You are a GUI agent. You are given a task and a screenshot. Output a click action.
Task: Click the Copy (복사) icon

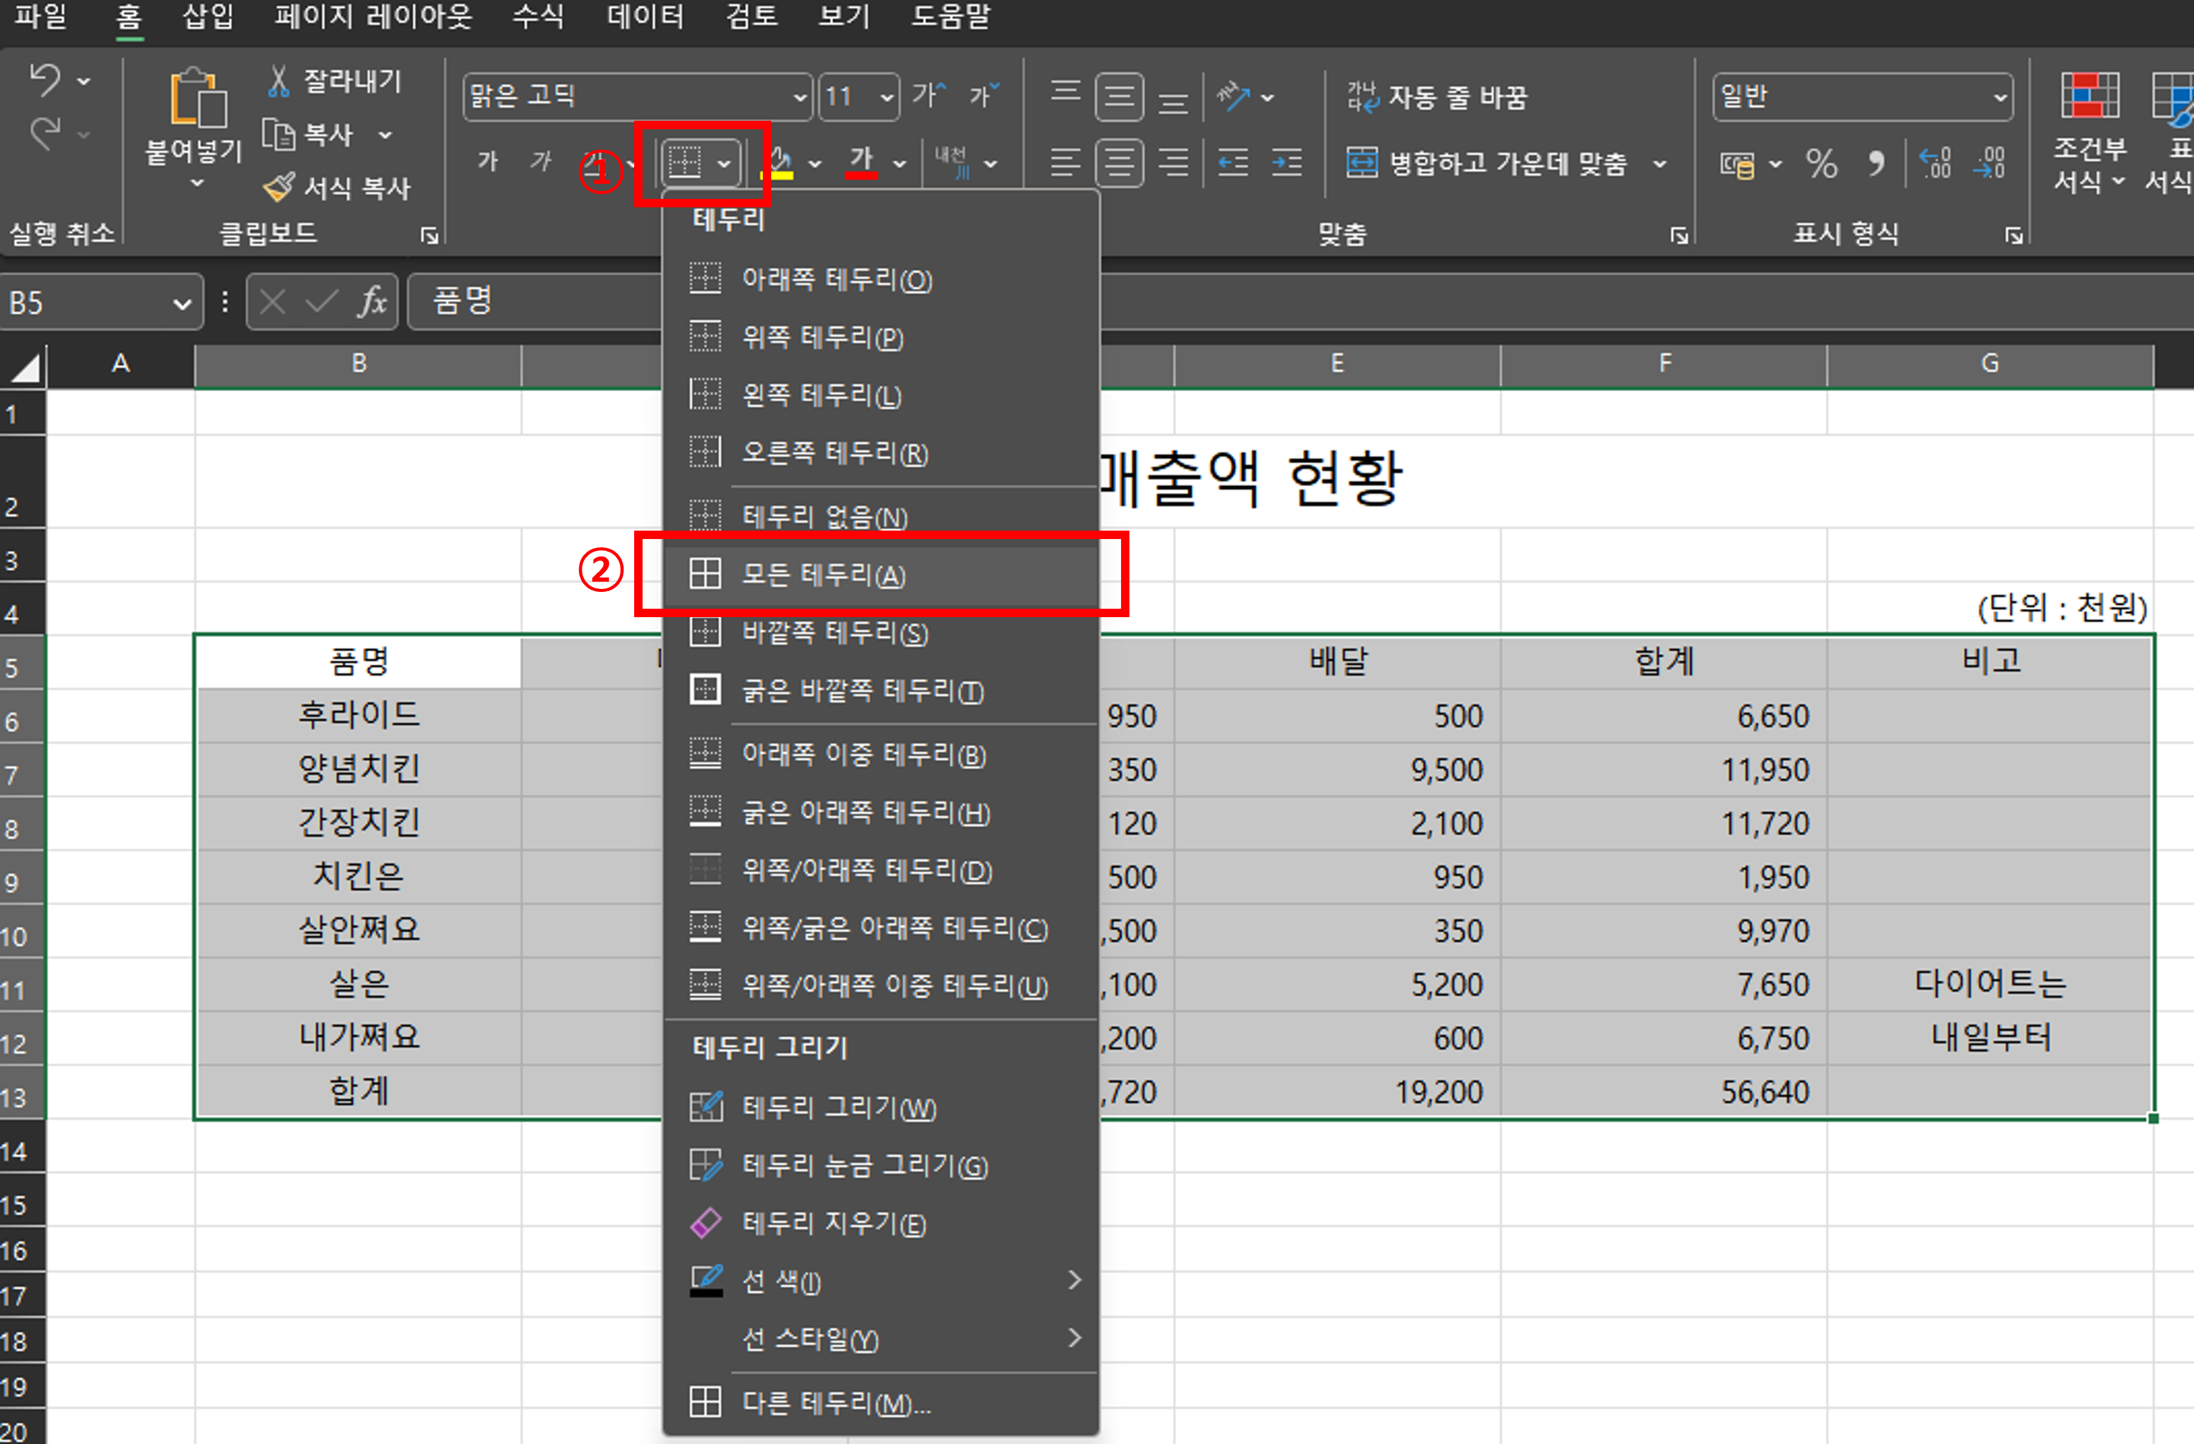click(x=278, y=135)
